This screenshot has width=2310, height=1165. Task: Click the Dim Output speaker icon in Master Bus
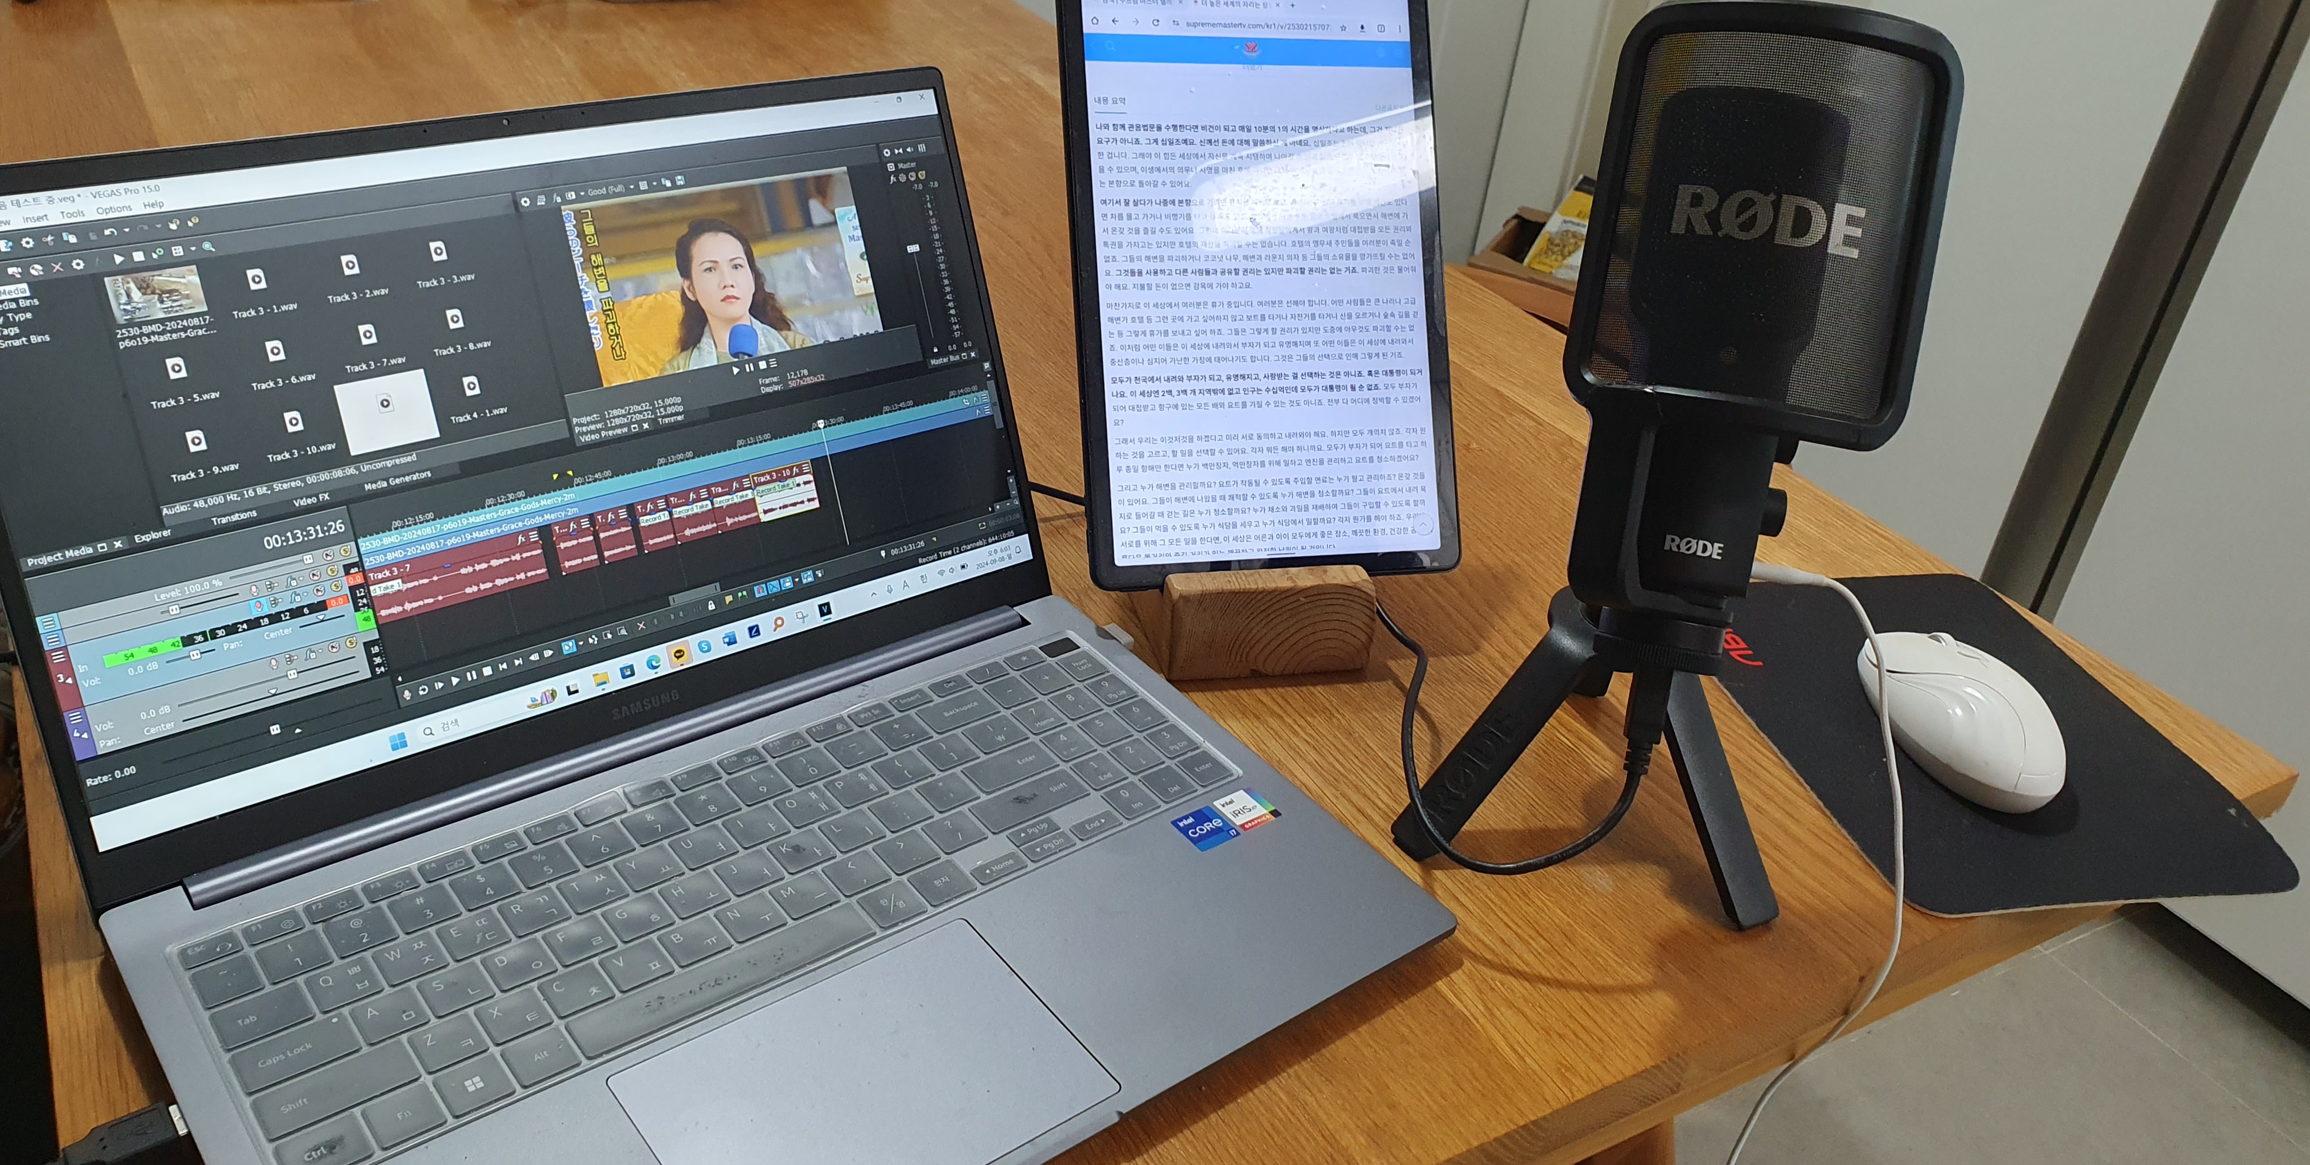[x=910, y=149]
